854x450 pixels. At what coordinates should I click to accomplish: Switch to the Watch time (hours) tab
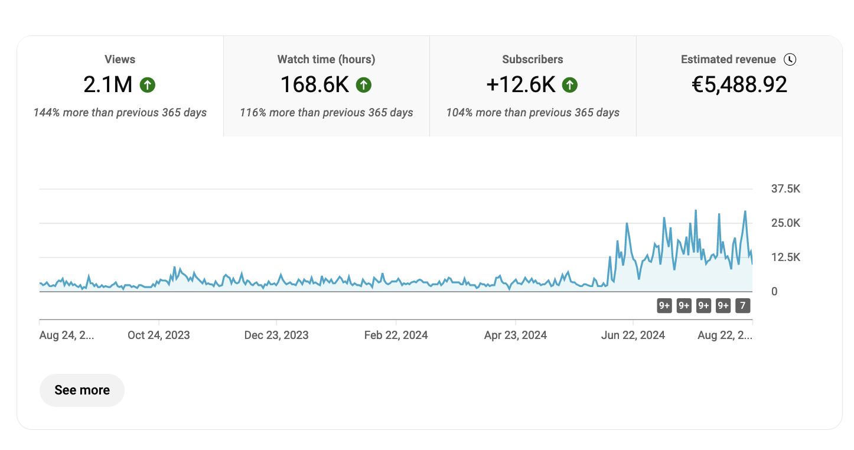(326, 60)
